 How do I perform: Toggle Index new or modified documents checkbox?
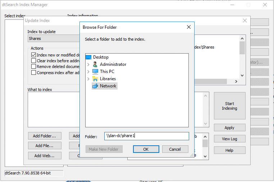point(34,55)
